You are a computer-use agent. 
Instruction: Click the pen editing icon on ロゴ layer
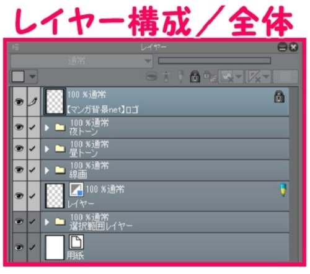[x=33, y=102]
